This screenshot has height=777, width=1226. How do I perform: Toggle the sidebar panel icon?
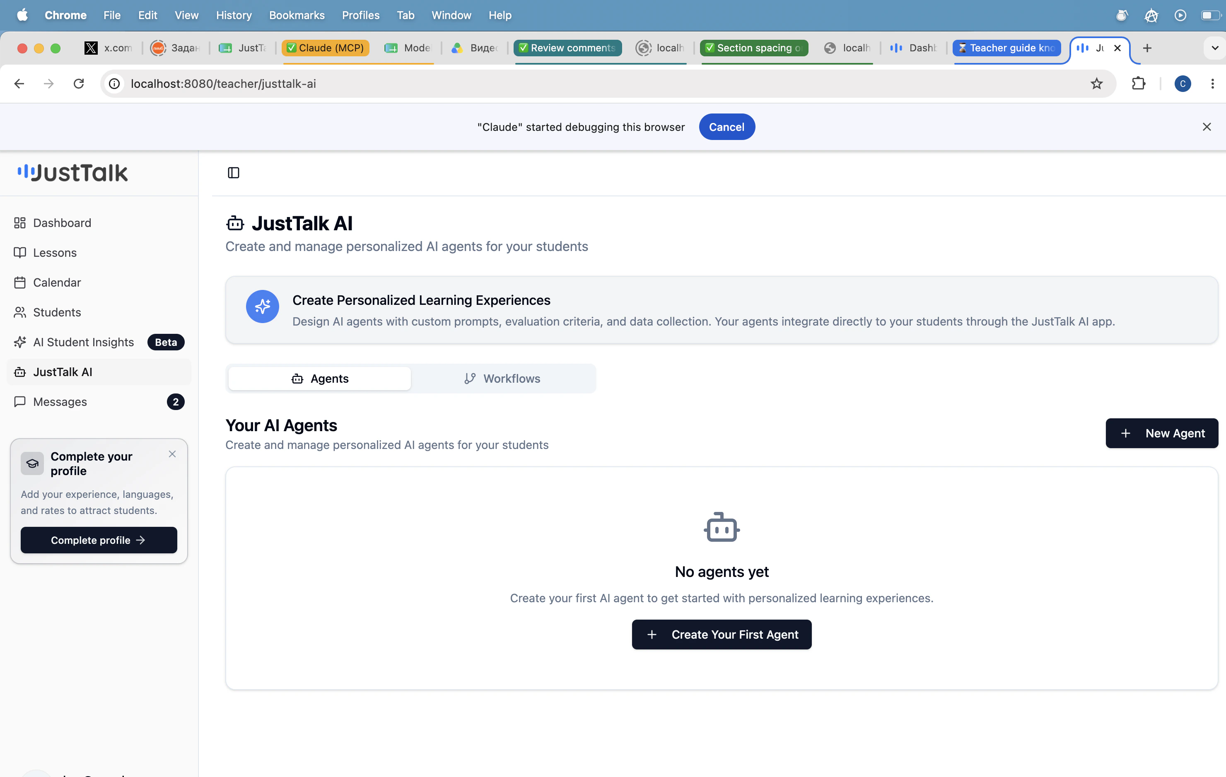click(x=233, y=173)
